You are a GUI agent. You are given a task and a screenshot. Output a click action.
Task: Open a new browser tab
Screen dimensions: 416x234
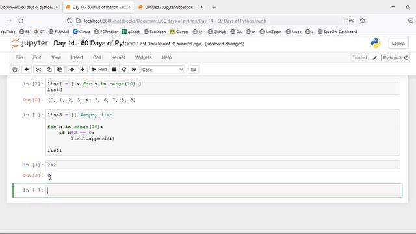[214, 7]
